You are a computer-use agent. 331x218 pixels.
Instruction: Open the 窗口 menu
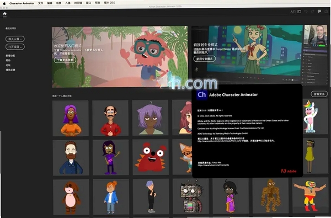tap(88, 3)
